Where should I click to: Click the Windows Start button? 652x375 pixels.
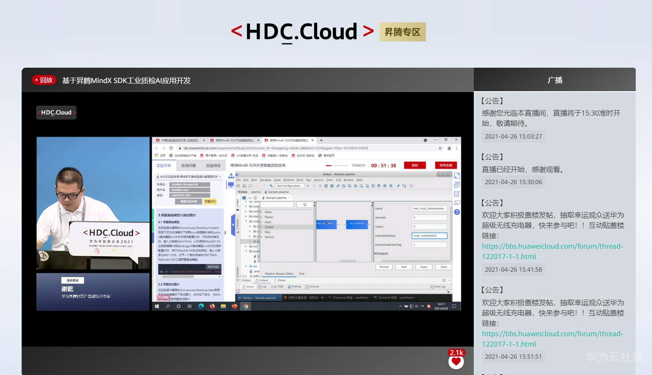point(157,306)
